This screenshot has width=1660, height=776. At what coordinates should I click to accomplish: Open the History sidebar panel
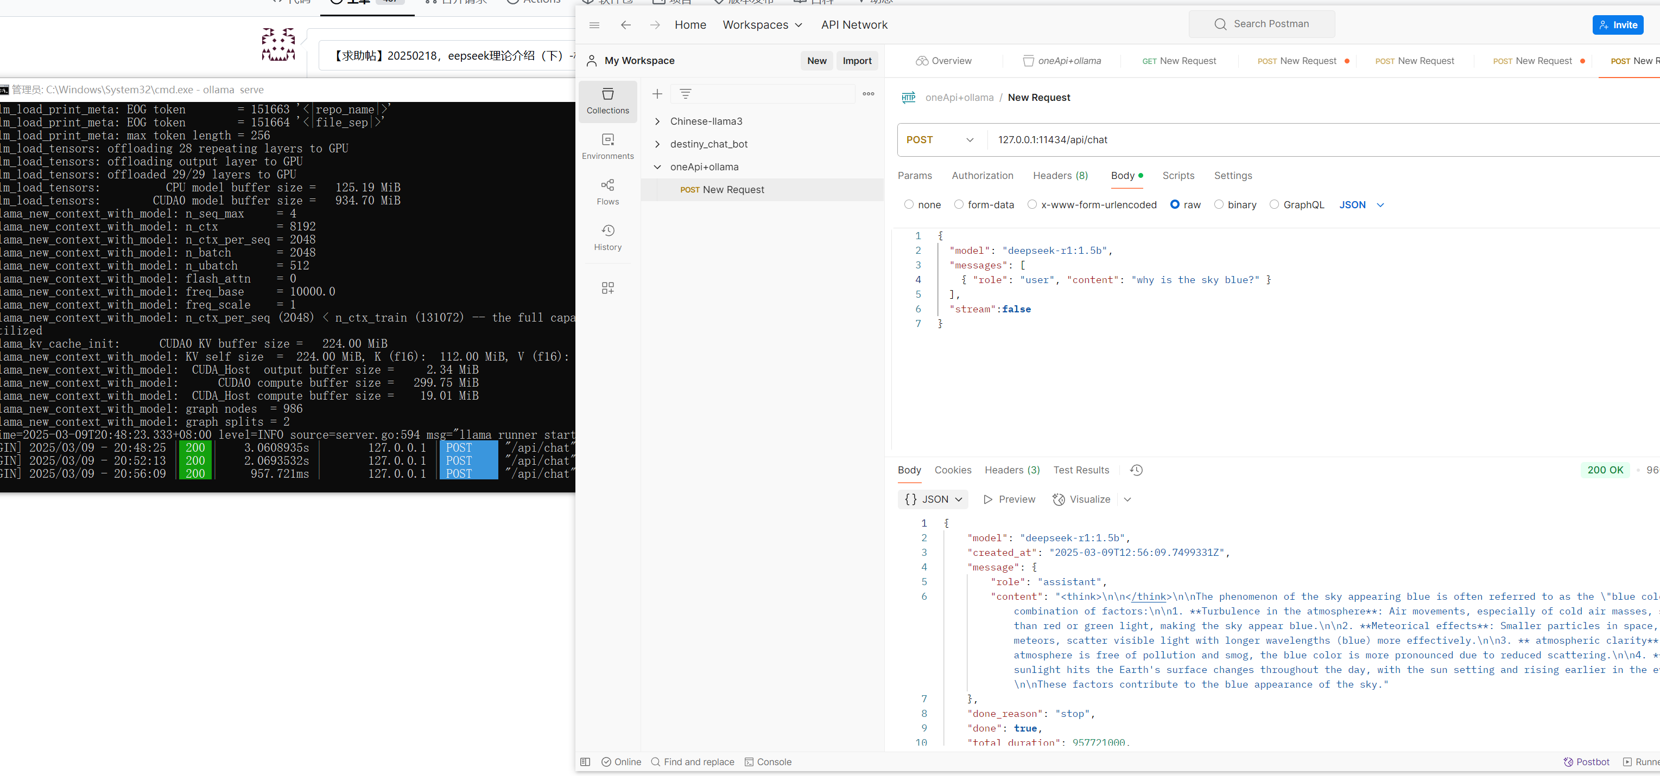click(607, 238)
